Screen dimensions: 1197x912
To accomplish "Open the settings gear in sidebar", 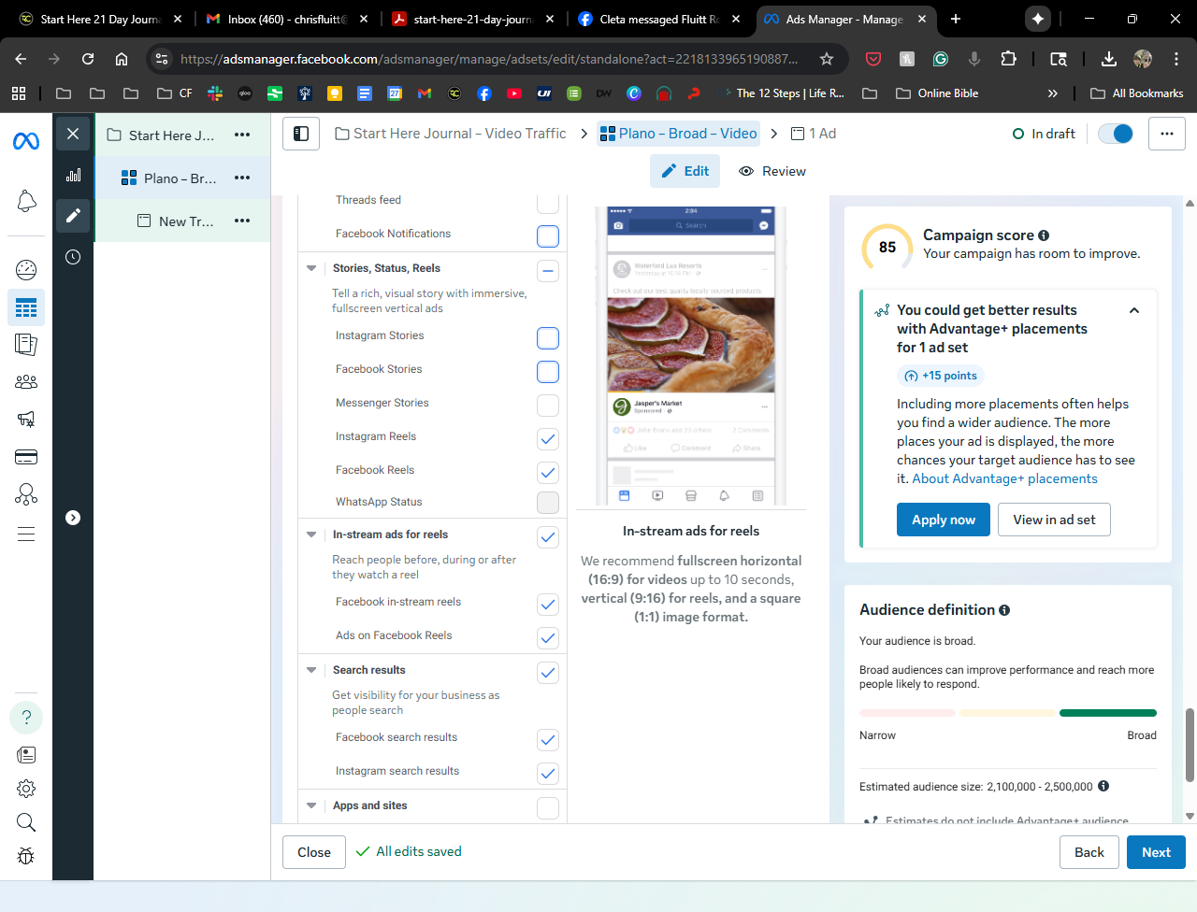I will pos(26,788).
